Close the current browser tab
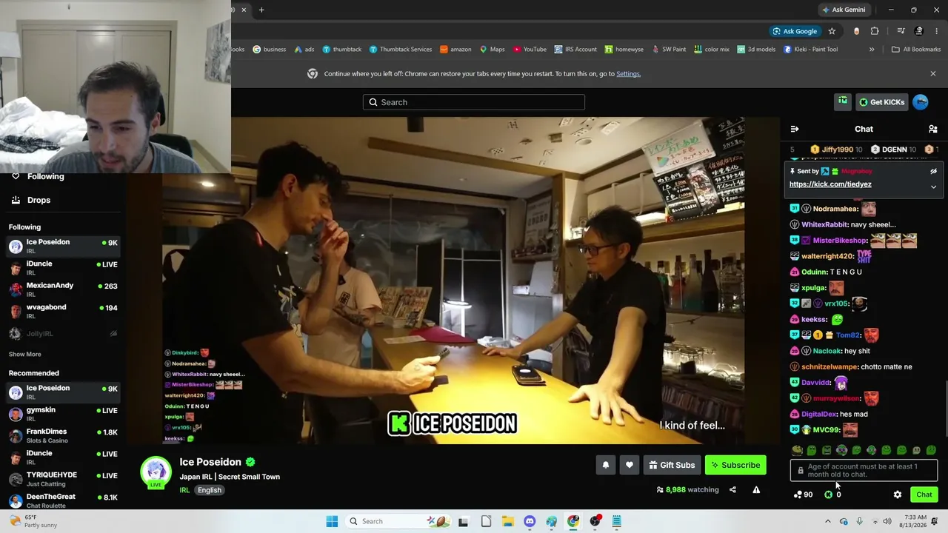This screenshot has height=533, width=948. click(244, 10)
